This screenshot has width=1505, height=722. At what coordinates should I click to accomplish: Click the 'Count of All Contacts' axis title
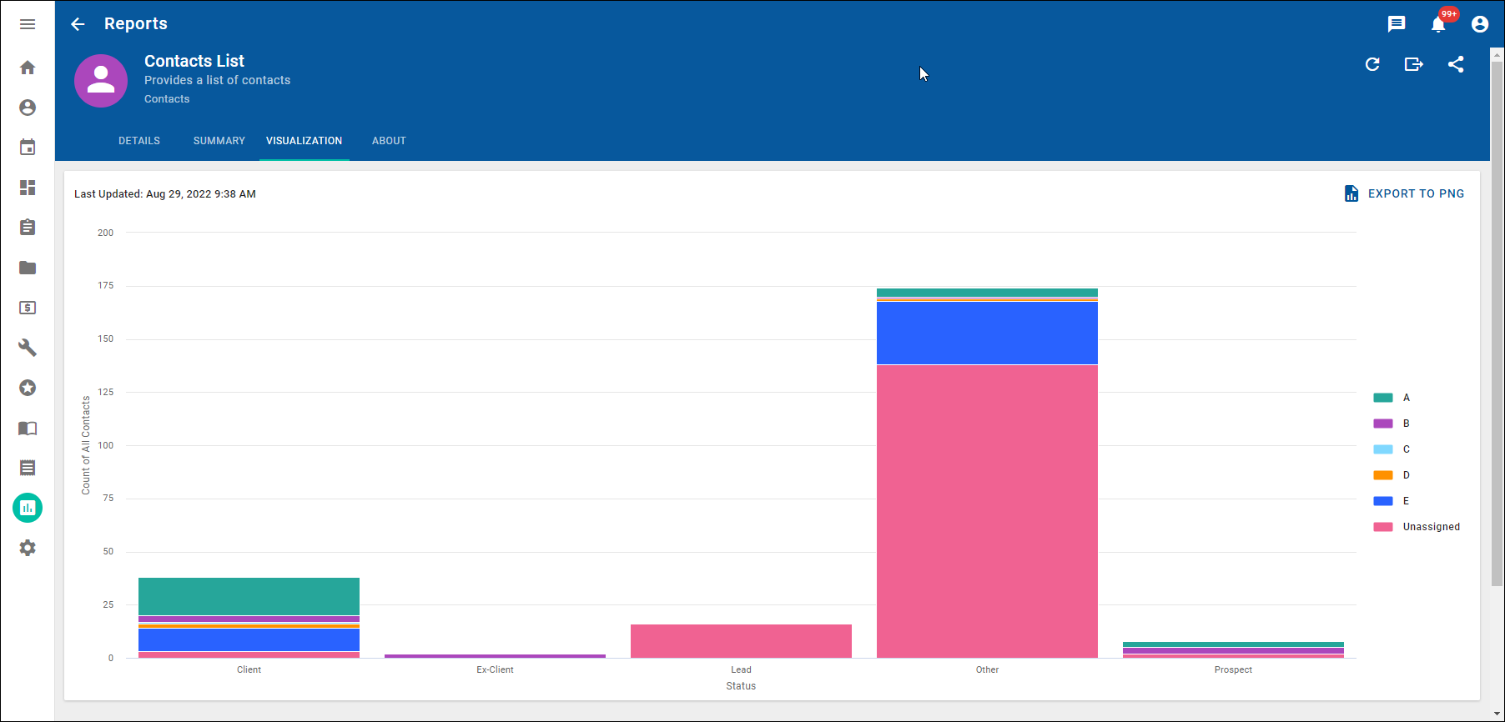point(86,445)
